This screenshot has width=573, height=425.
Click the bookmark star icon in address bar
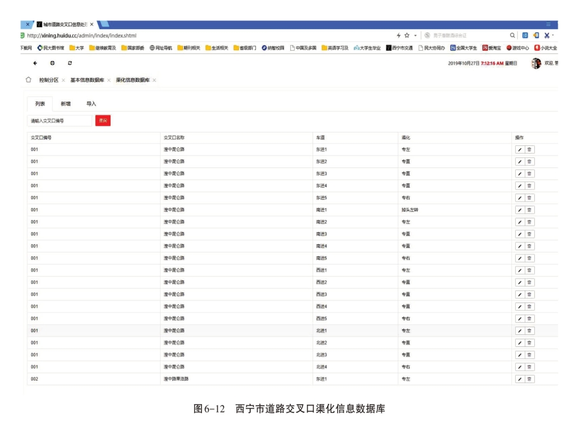pyautogui.click(x=407, y=35)
